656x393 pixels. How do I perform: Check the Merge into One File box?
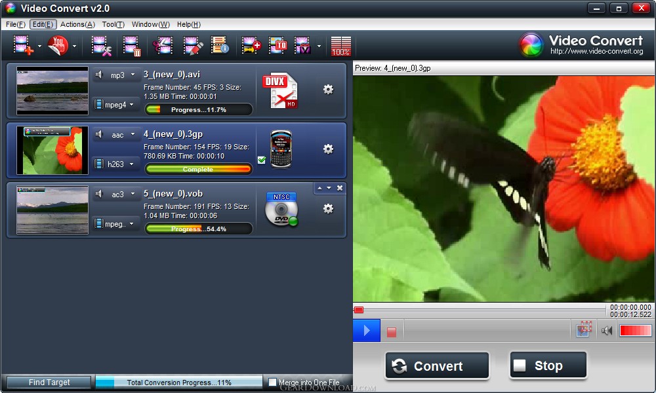tap(272, 382)
